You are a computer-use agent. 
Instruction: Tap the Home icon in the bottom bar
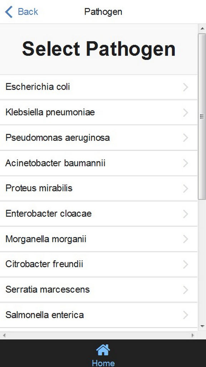[103, 350]
